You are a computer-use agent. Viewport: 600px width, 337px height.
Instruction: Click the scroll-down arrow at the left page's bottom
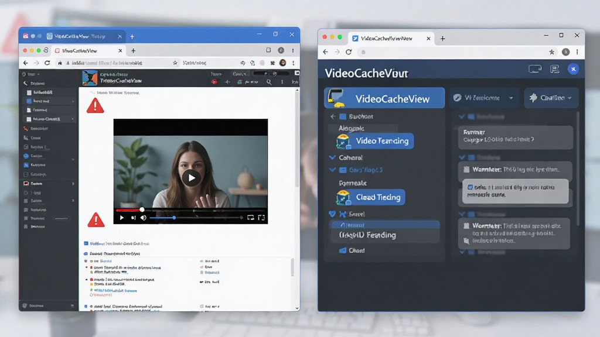pyautogui.click(x=297, y=308)
